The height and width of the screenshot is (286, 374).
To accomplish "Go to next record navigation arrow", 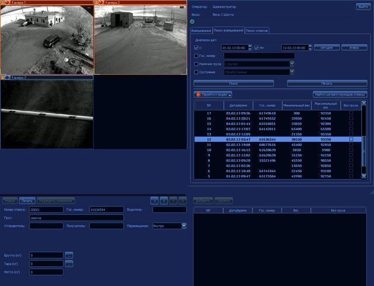I will tap(174, 201).
